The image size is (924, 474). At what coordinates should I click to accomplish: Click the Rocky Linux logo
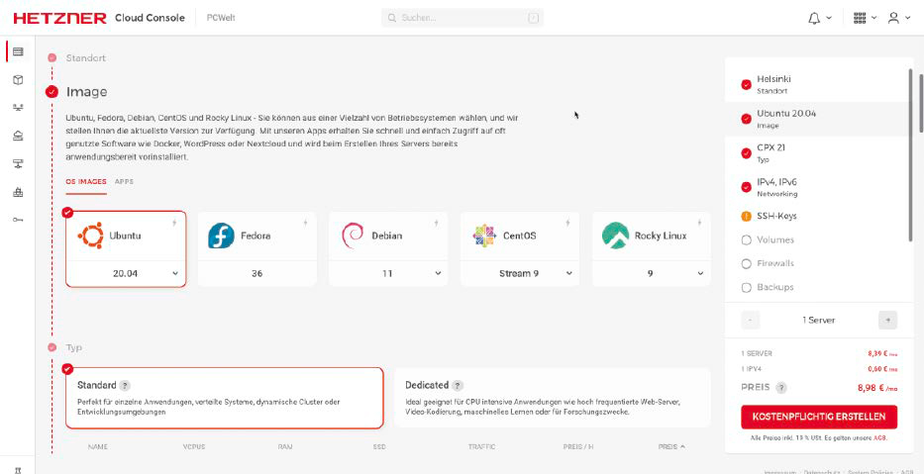[615, 236]
